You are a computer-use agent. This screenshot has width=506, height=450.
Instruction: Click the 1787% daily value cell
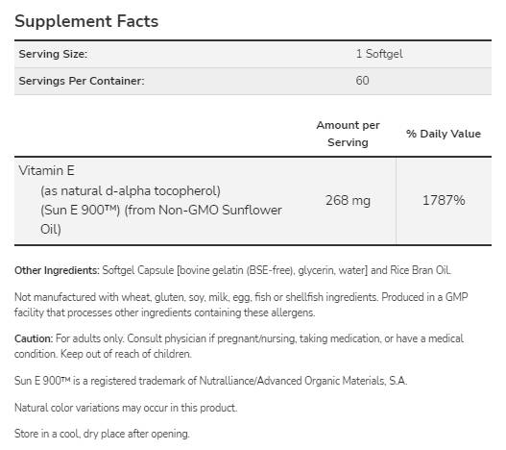444,200
